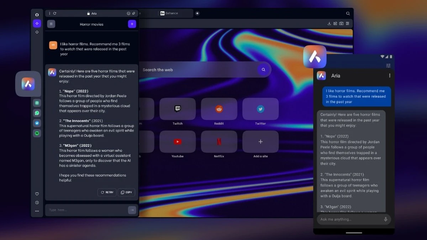The image size is (427, 240).
Task: Open the three-dot menu in the sidebar
Action: pyautogui.click(x=37, y=211)
